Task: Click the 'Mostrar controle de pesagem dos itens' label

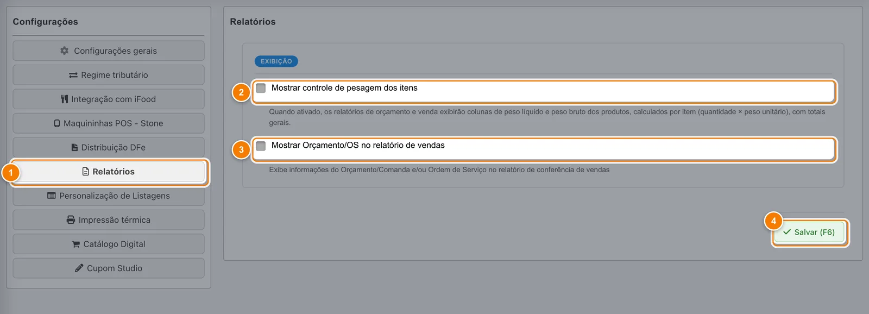Action: [x=344, y=88]
